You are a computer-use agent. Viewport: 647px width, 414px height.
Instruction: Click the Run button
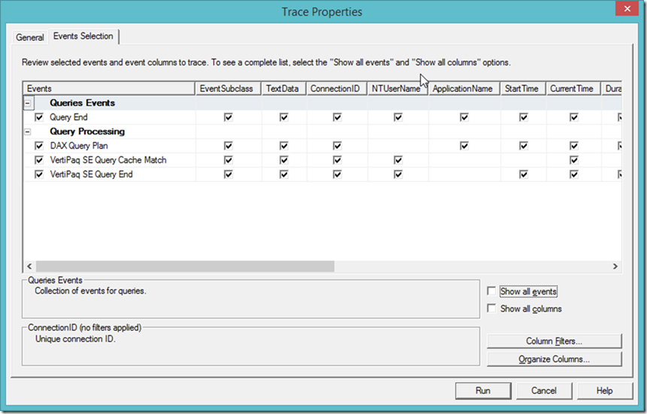(483, 391)
